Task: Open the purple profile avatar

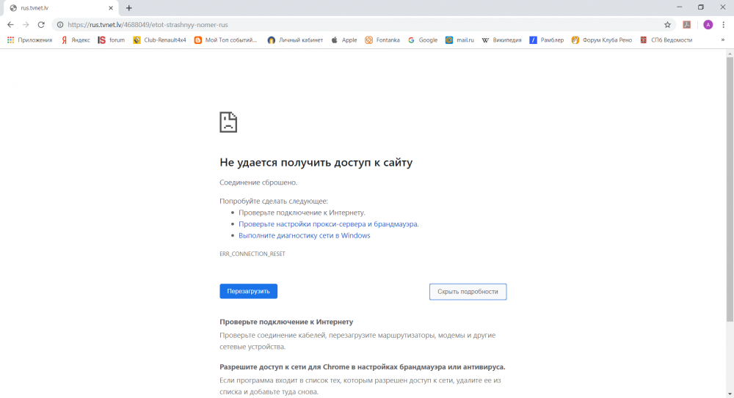Action: pos(708,25)
